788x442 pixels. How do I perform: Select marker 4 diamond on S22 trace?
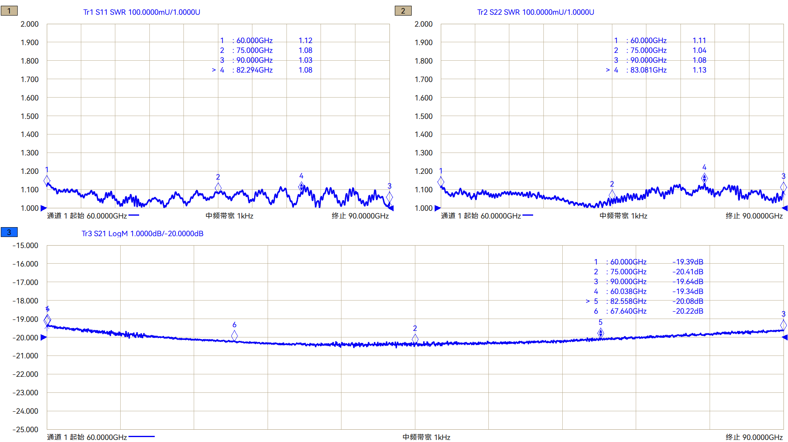704,178
